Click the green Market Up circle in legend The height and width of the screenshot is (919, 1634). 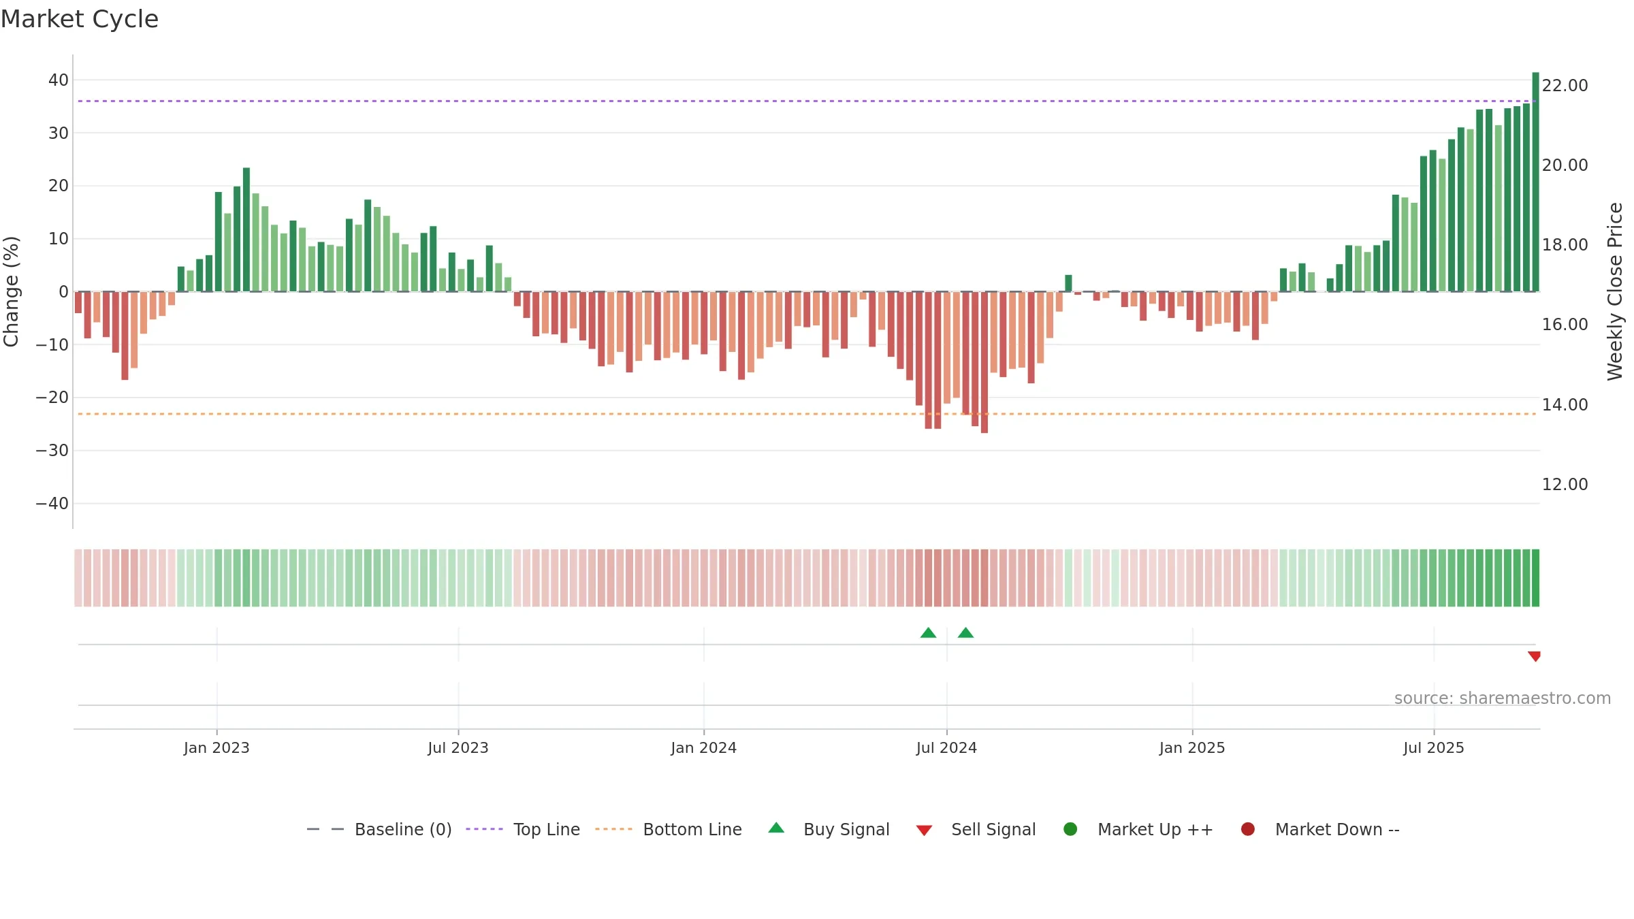pyautogui.click(x=1070, y=829)
